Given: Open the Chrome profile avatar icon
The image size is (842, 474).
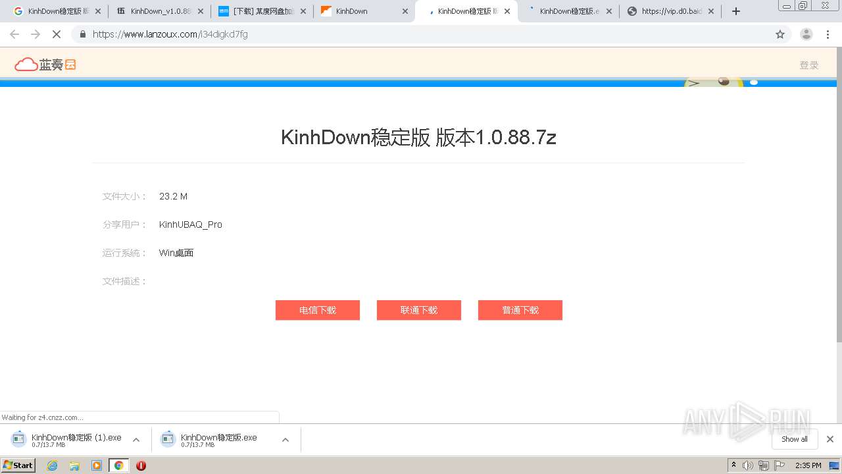Looking at the screenshot, I should click(806, 34).
